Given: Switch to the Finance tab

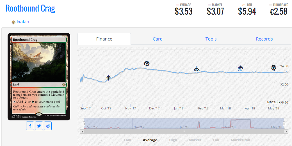Looking at the screenshot, I should (x=104, y=39).
